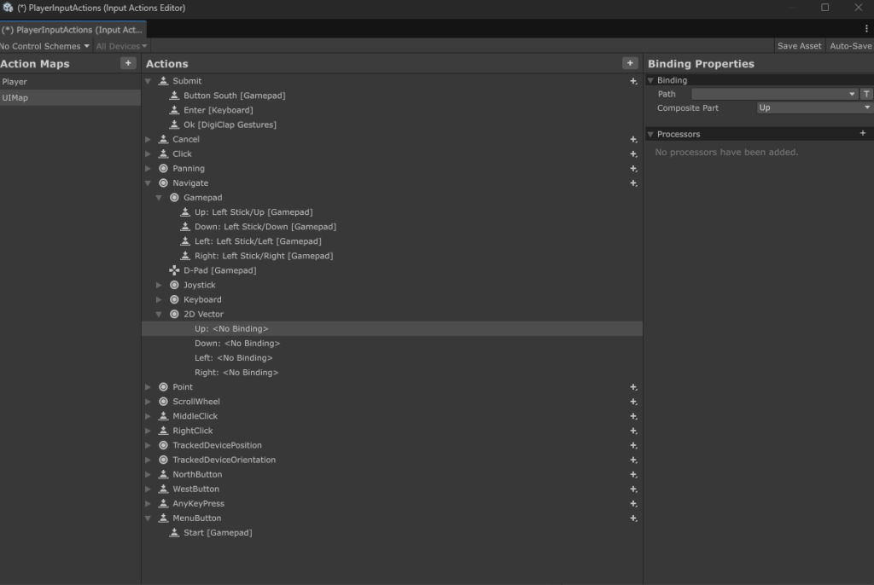Click the add binding plus icon for MenuButton
Screen dimensions: 874x585
coord(633,518)
